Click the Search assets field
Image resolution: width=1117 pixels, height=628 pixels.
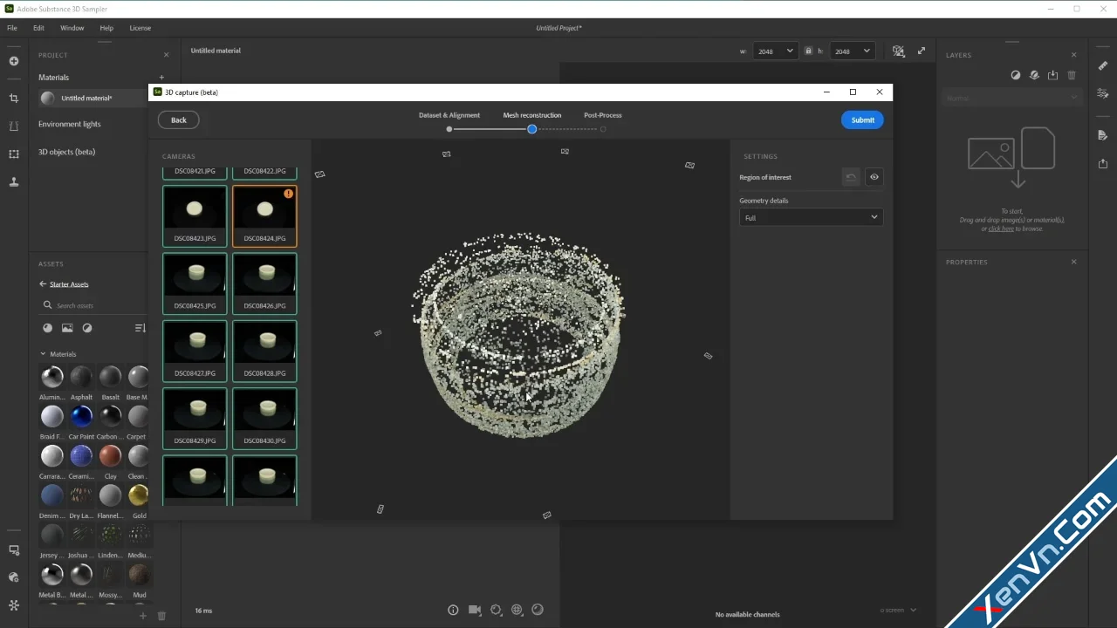(x=94, y=305)
